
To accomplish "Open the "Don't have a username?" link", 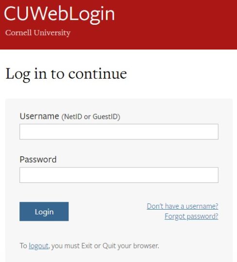I will tap(183, 206).
